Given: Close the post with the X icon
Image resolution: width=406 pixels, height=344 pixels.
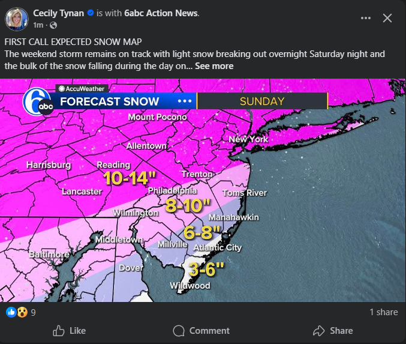Looking at the screenshot, I should coord(387,18).
